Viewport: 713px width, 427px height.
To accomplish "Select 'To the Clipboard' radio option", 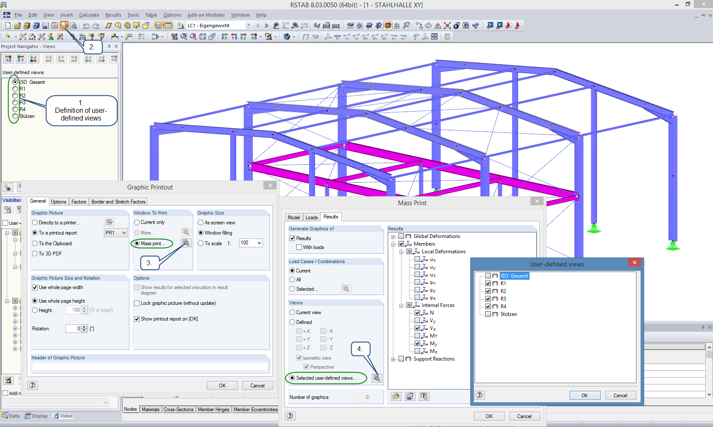I will 35,244.
